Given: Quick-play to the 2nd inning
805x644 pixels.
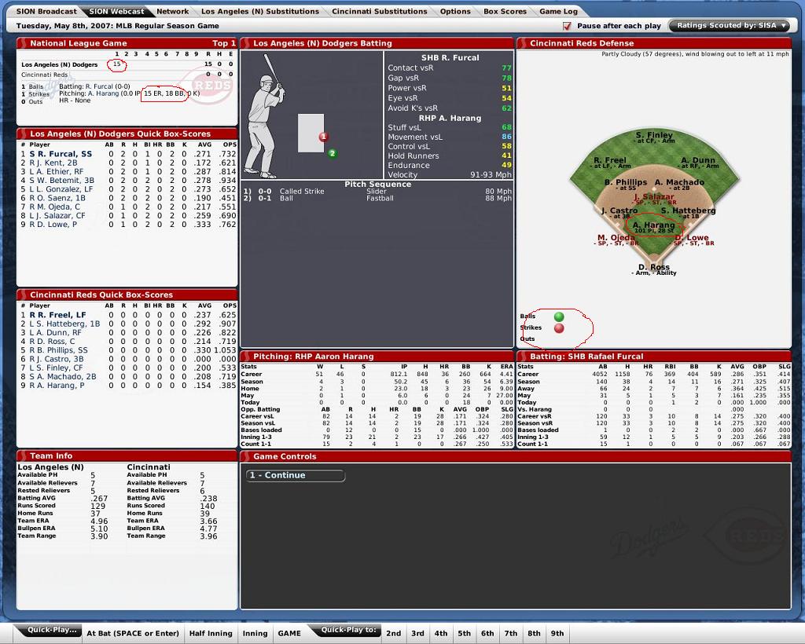Looking at the screenshot, I should coord(393,633).
